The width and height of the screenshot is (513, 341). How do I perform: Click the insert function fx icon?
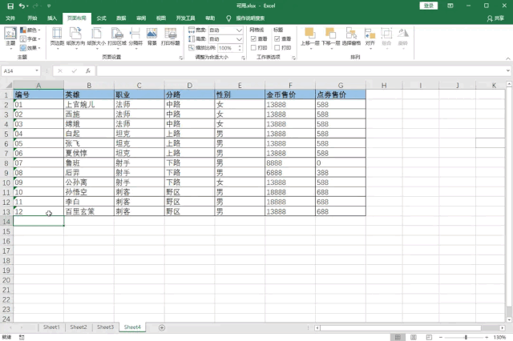click(x=88, y=71)
